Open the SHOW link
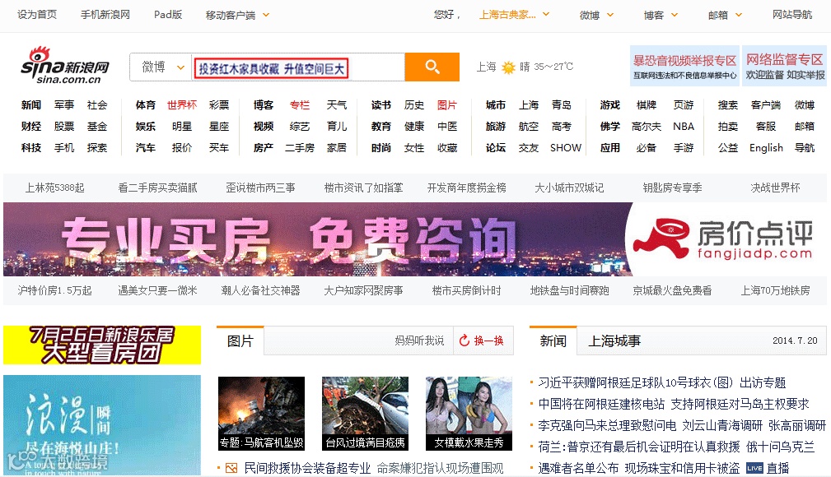 tap(566, 147)
